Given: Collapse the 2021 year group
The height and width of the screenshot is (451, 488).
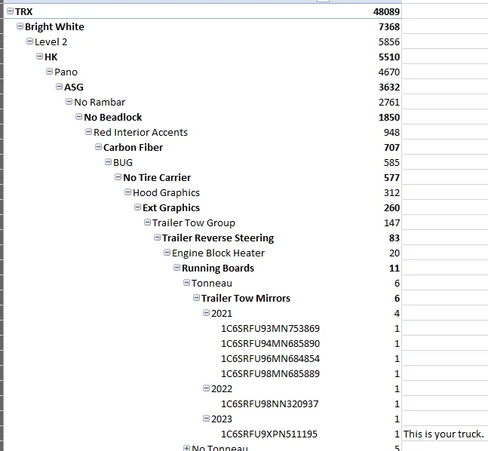Looking at the screenshot, I should point(206,312).
